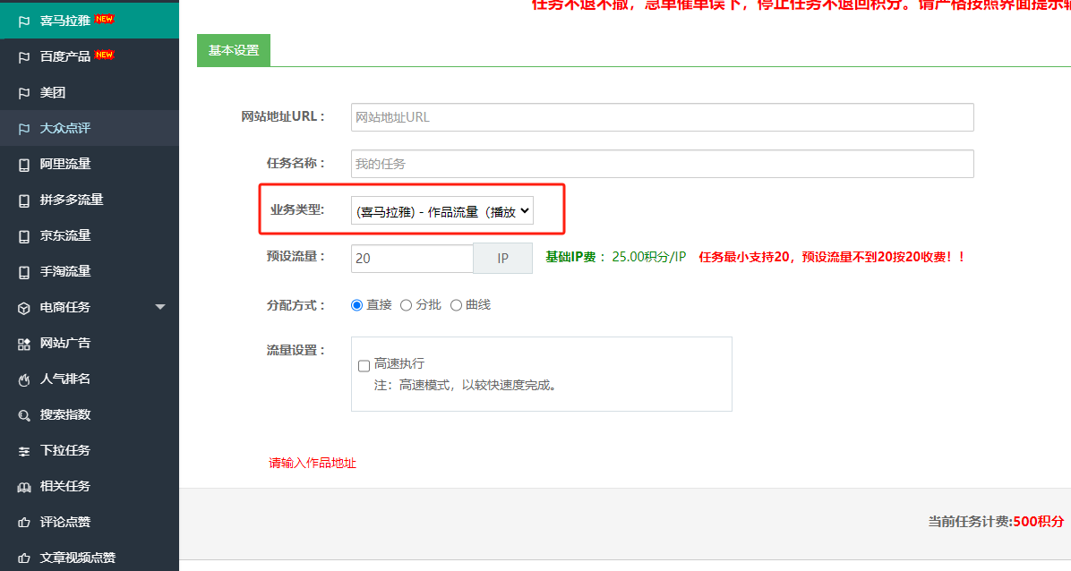Click the flag icon beside 美团

pos(24,93)
